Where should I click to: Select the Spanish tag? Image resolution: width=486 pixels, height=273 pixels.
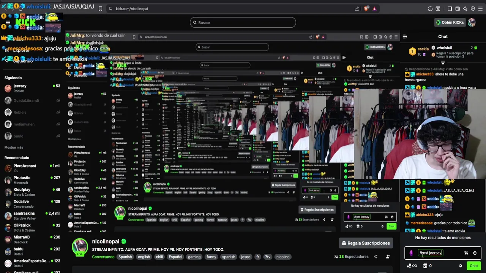click(x=125, y=257)
